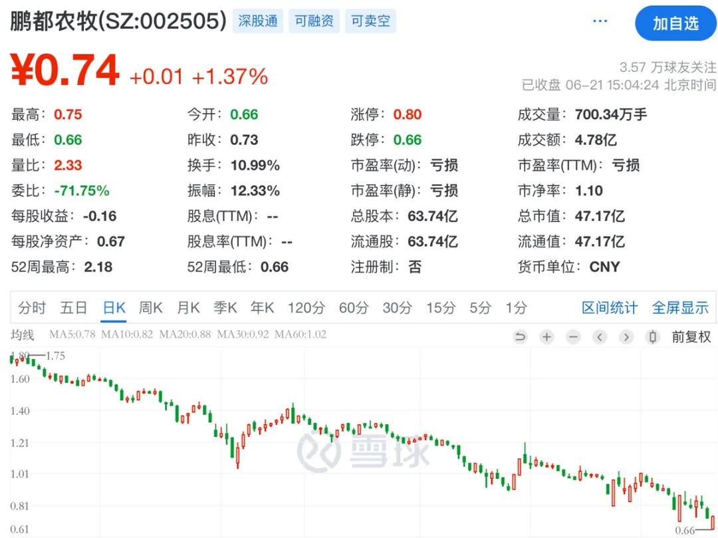
Task: Add stock with 加自选 button
Action: (x=675, y=23)
